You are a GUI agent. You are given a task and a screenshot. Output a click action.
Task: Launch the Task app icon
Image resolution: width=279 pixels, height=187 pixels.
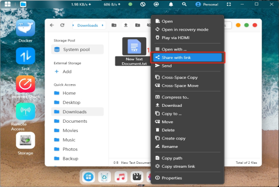coord(25,56)
